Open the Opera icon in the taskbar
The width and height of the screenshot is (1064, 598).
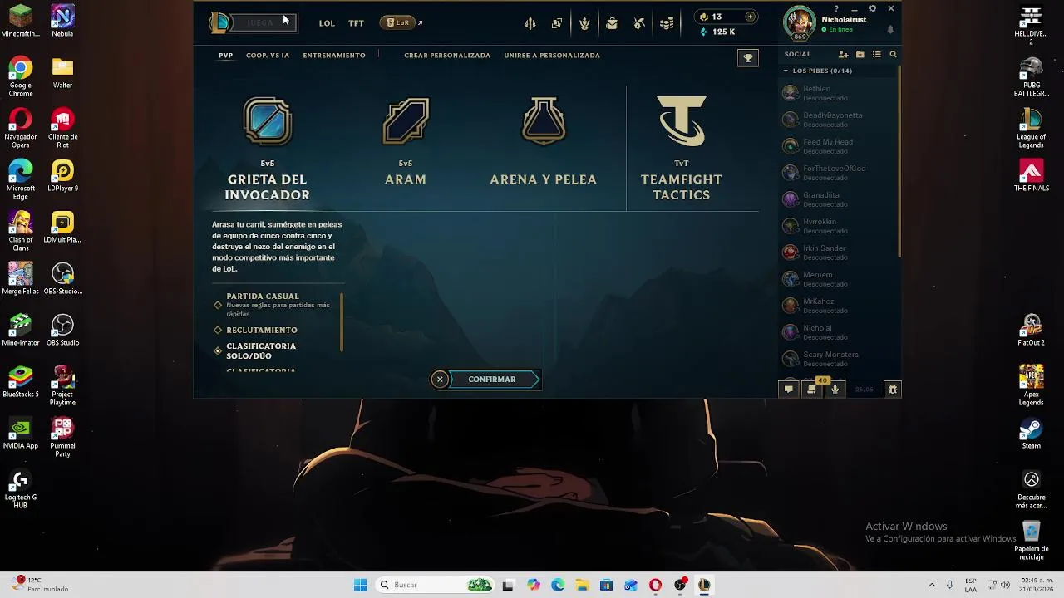[655, 585]
